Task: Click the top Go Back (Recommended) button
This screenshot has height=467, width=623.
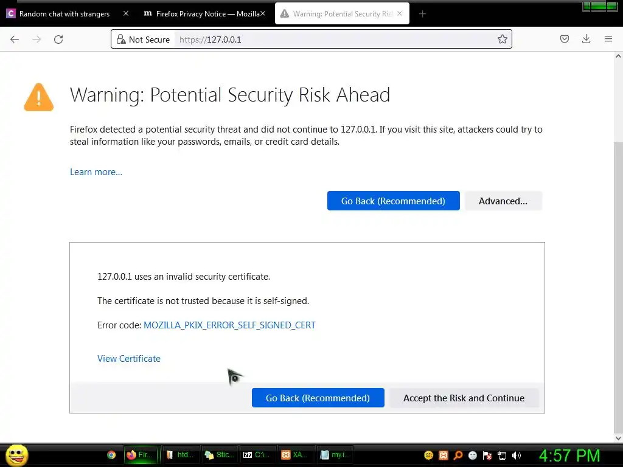Action: coord(393,201)
